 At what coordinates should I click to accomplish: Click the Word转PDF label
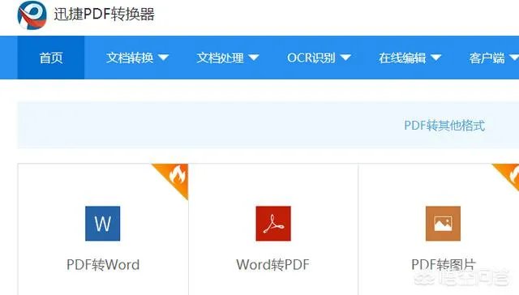click(273, 264)
